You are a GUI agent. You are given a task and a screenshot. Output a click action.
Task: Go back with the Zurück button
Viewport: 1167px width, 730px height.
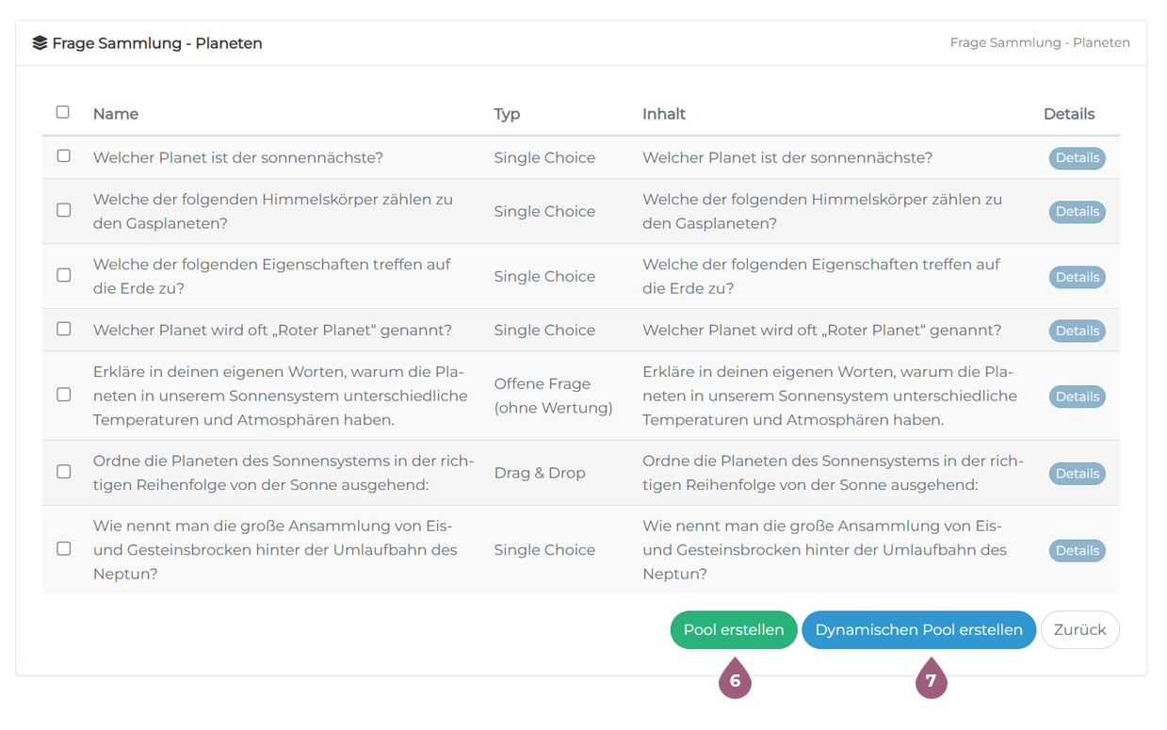click(1079, 630)
